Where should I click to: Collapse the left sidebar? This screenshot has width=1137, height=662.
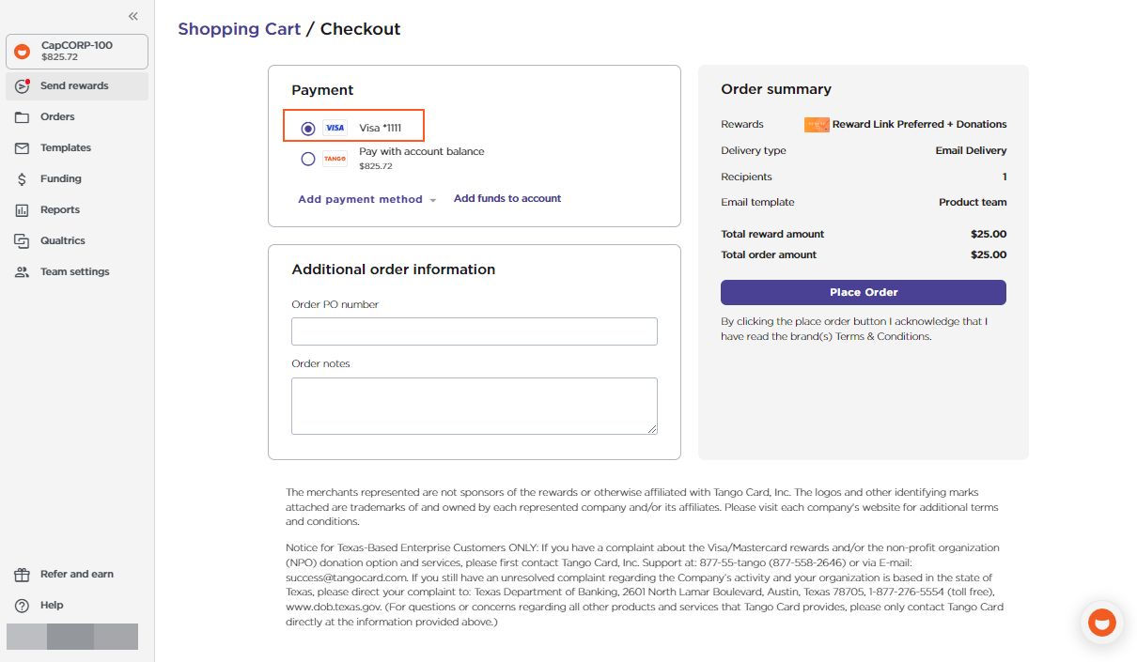(x=132, y=15)
